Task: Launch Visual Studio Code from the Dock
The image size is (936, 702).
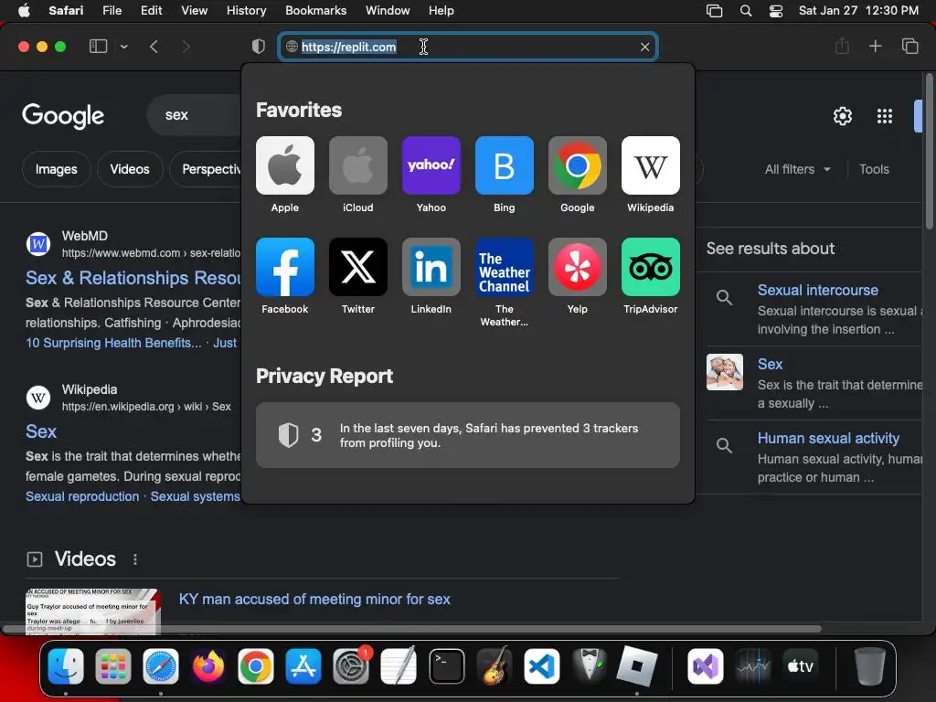Action: [542, 665]
